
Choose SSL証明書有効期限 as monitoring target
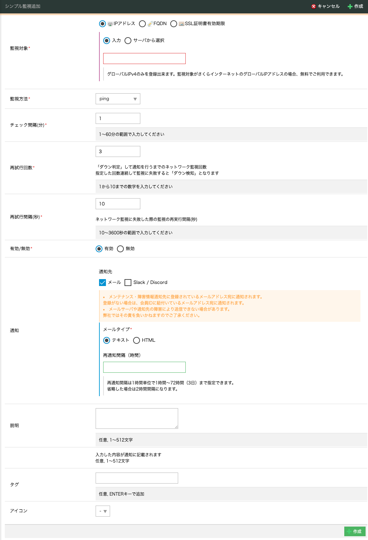[174, 24]
